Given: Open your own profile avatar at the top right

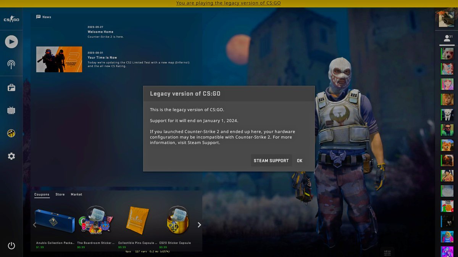Looking at the screenshot, I should (x=446, y=19).
